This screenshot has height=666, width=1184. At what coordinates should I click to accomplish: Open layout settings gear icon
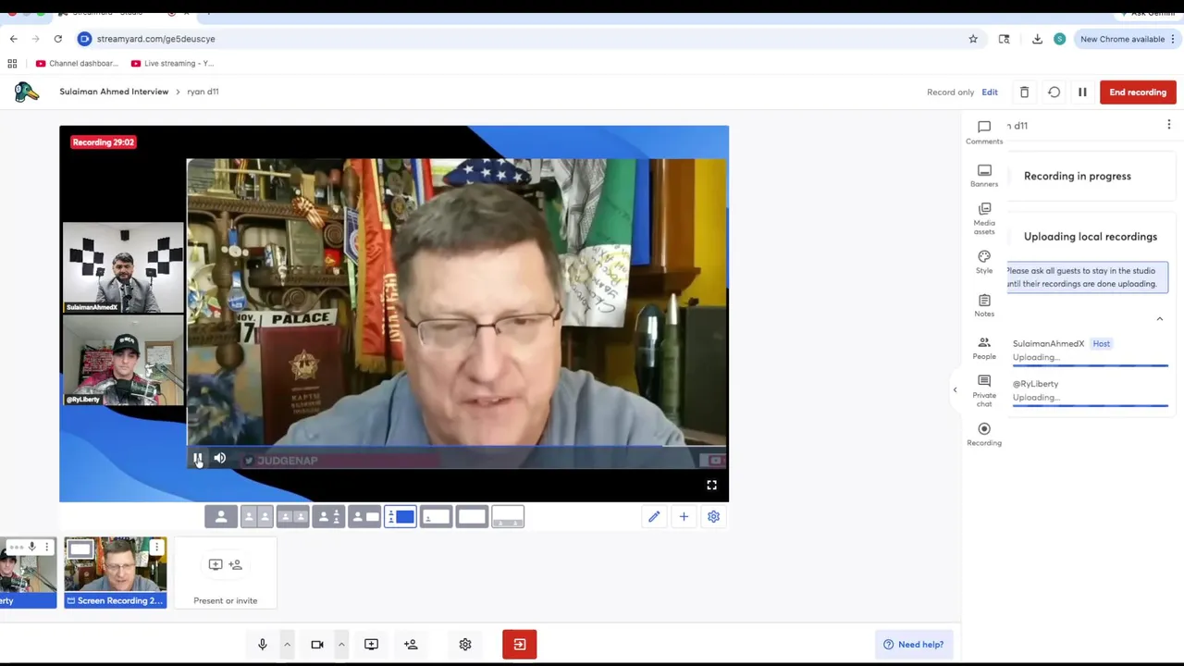(713, 517)
